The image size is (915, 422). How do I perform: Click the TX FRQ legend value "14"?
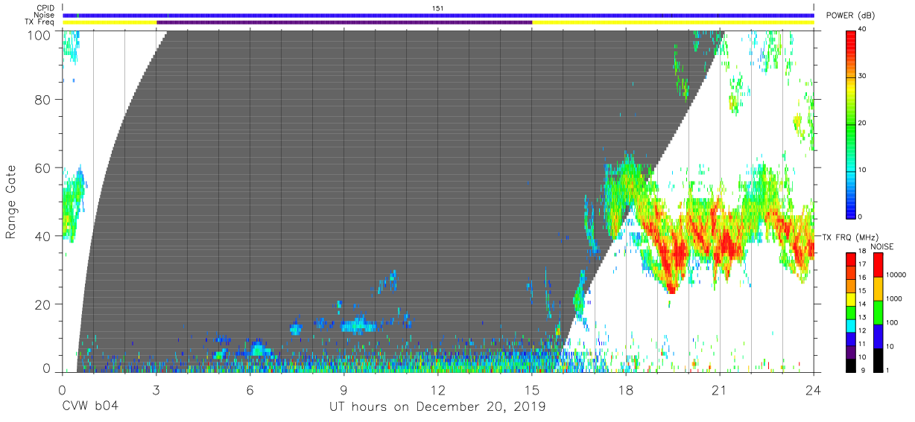click(862, 304)
